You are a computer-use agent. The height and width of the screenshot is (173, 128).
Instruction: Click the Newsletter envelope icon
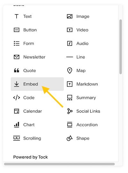click(17, 57)
